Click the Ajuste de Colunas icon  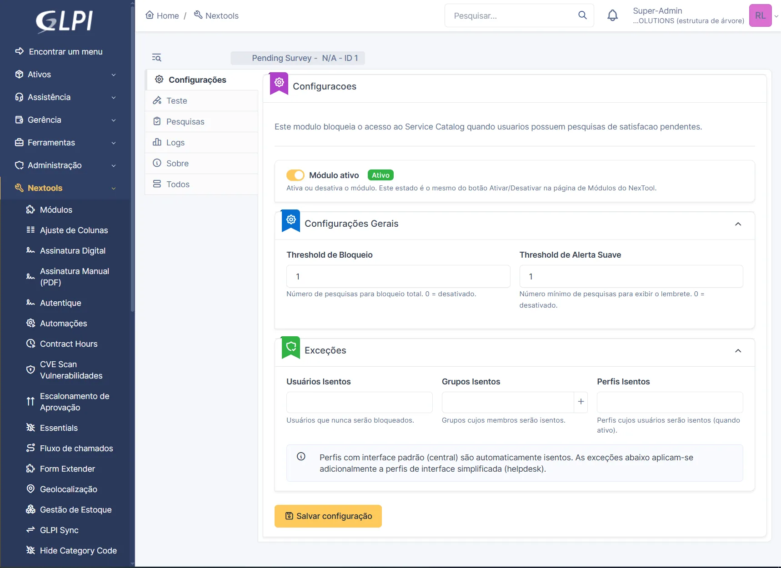click(30, 230)
